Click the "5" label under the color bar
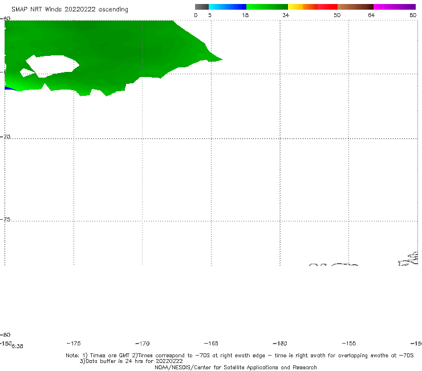The height and width of the screenshot is (371, 422). pos(210,15)
